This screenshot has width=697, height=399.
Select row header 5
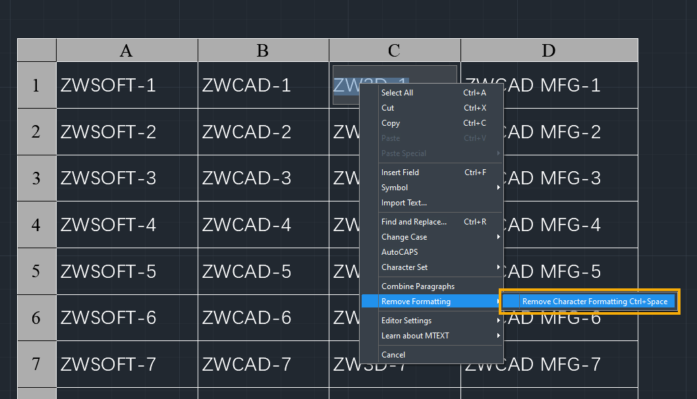pyautogui.click(x=36, y=271)
